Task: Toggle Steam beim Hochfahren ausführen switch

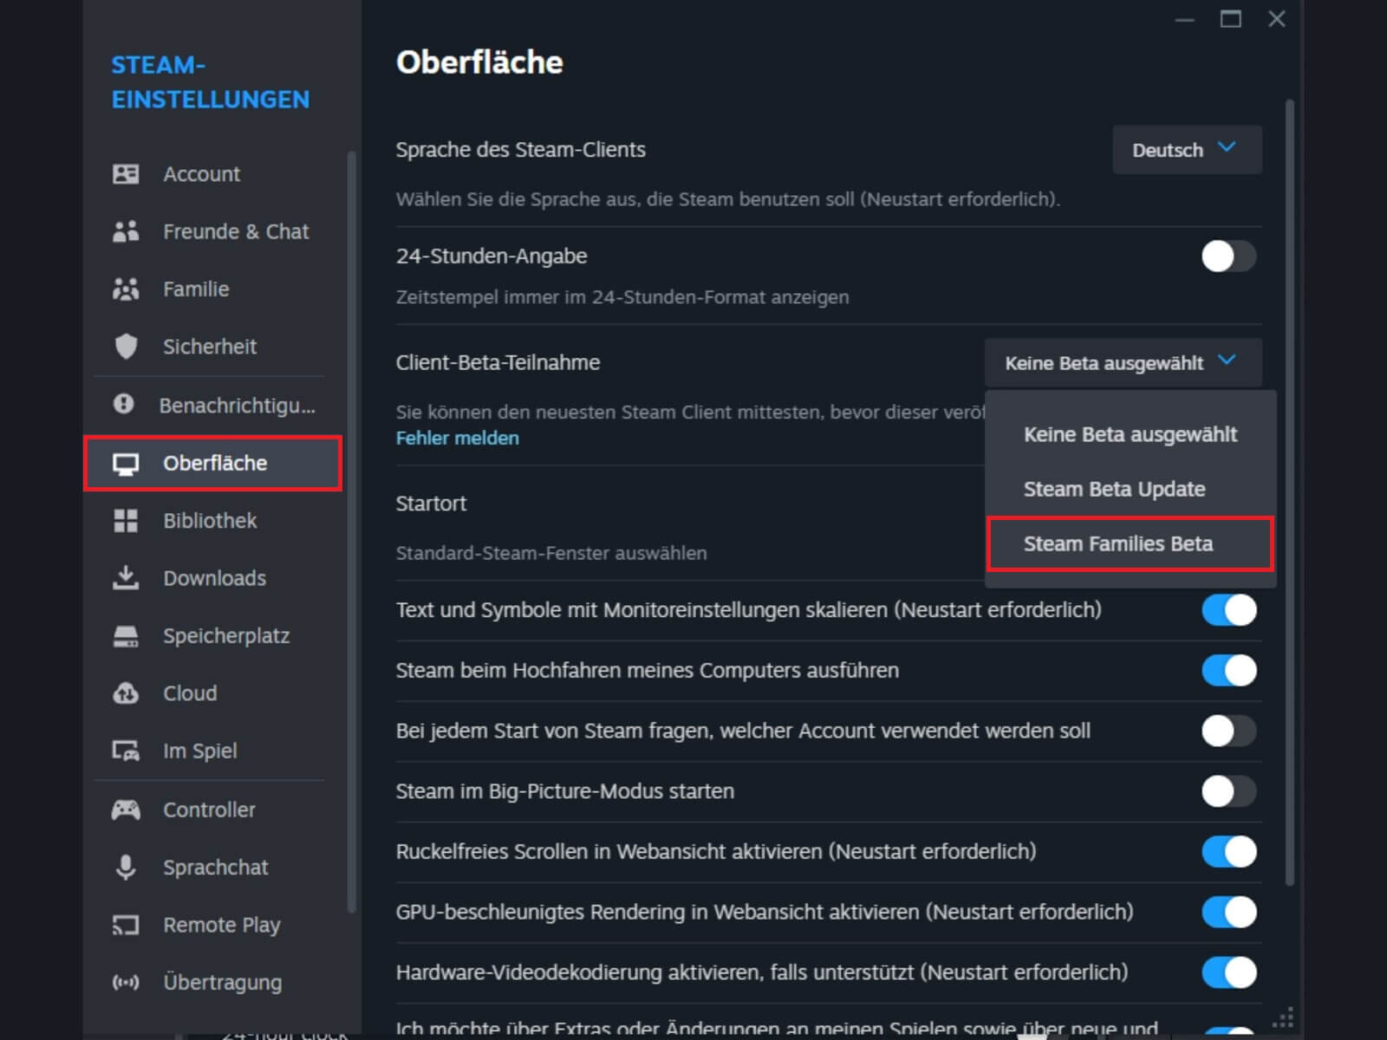Action: click(1228, 670)
